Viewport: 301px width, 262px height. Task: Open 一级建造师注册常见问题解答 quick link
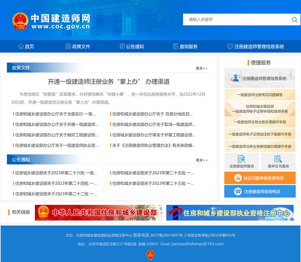pos(259,95)
